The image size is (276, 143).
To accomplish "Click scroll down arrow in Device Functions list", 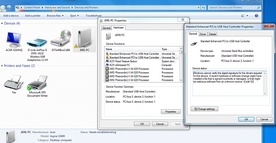I will (x=181, y=80).
